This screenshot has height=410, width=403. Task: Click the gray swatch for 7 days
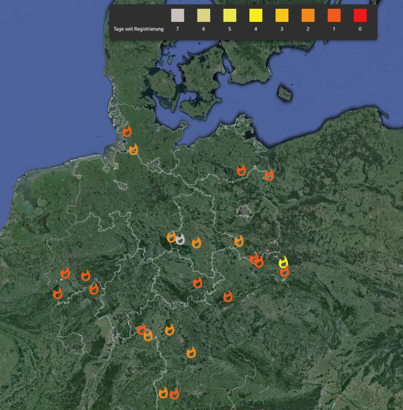[x=178, y=15]
